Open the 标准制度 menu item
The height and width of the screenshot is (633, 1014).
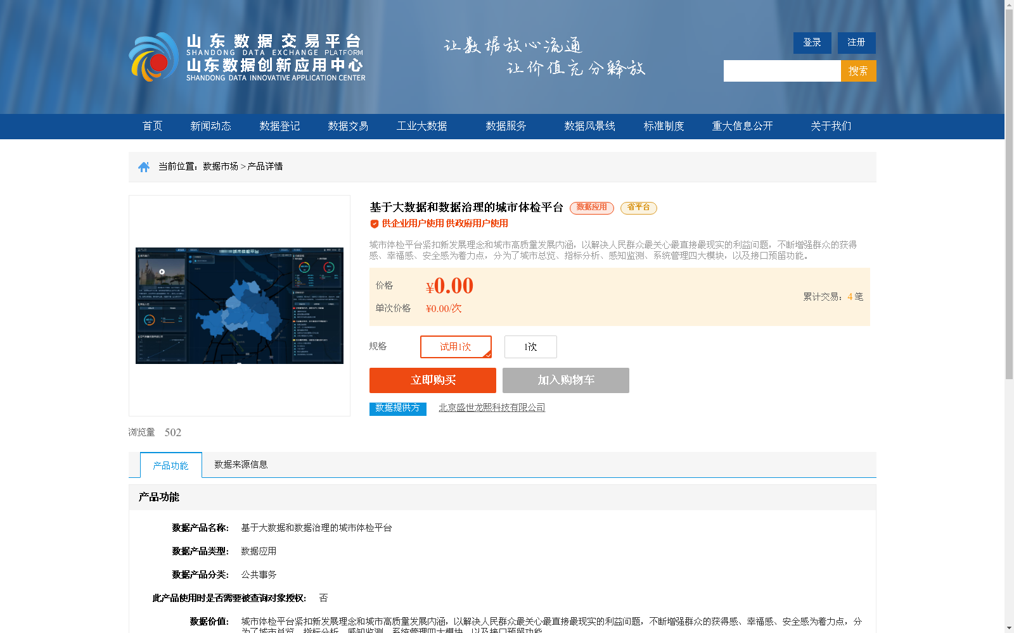664,126
